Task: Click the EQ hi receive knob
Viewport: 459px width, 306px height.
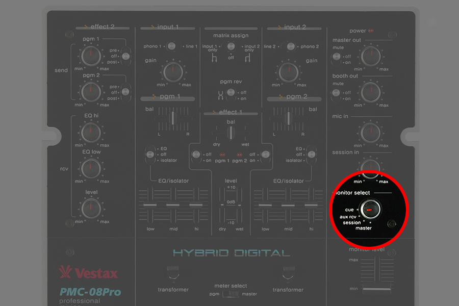Action: (x=90, y=132)
